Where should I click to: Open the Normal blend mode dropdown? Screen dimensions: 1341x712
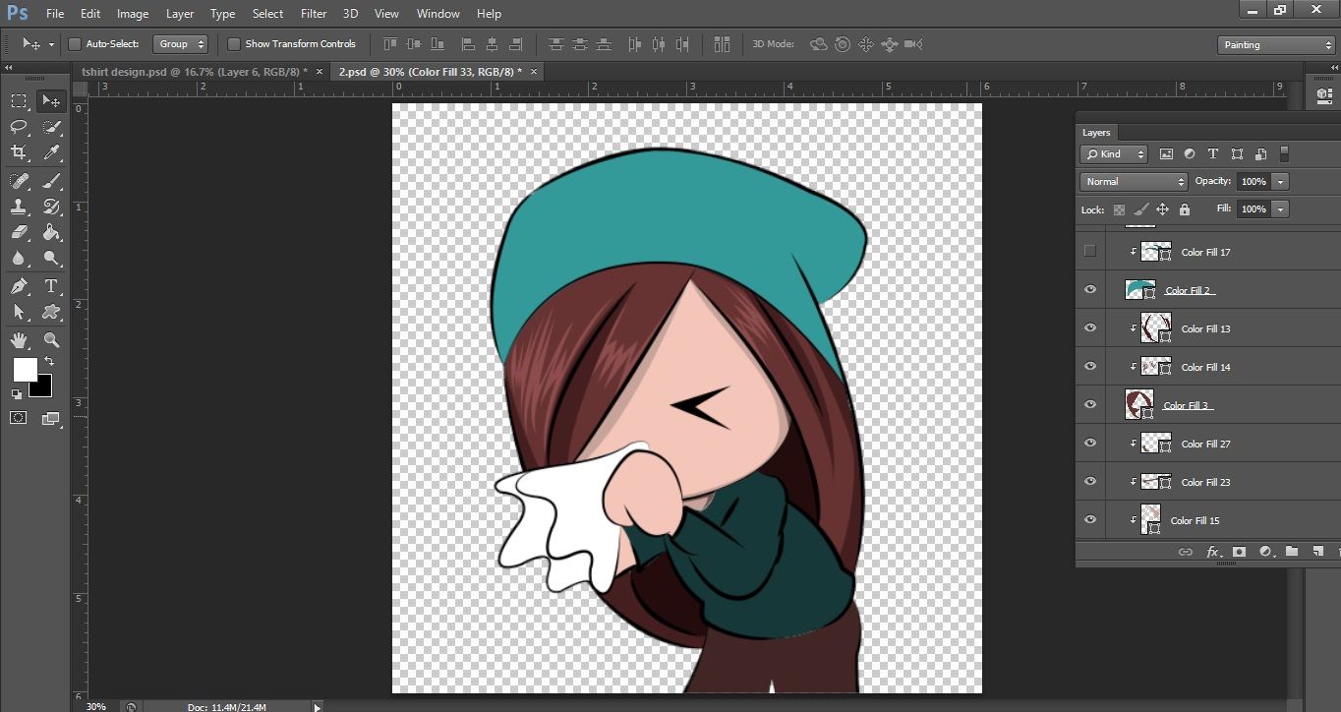point(1134,182)
